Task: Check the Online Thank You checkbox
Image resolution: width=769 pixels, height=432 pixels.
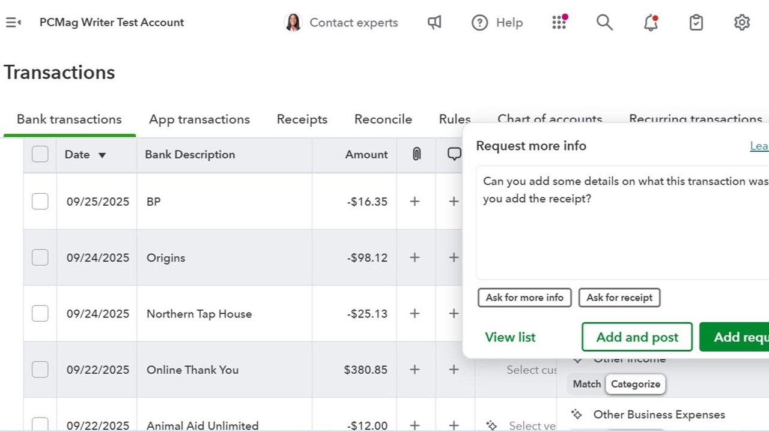Action: (40, 370)
